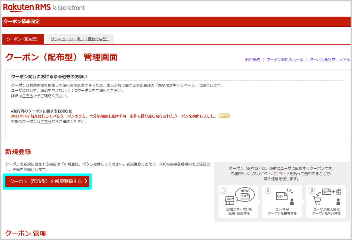The image size is (352, 240).
Task: Click the gift box icon in step ③
Action: tap(339, 191)
